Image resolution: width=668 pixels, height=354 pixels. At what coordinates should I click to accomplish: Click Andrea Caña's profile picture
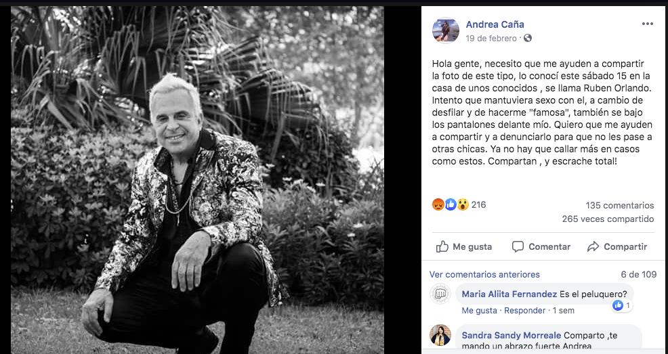pyautogui.click(x=446, y=30)
